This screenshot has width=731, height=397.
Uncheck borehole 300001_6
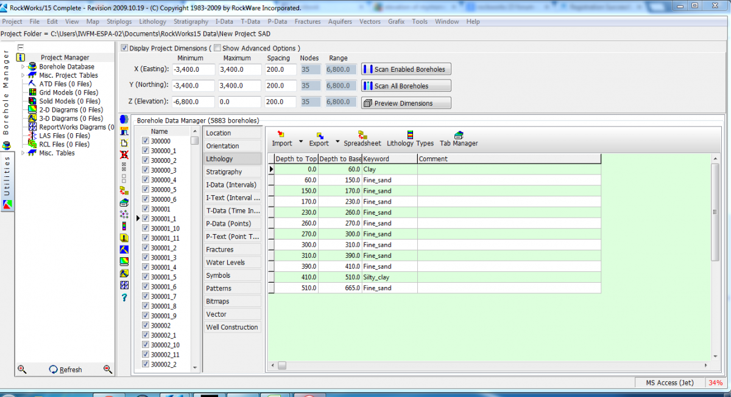pos(145,287)
